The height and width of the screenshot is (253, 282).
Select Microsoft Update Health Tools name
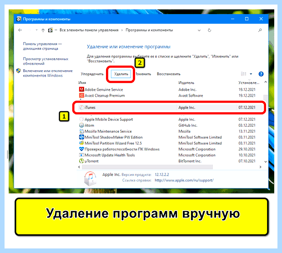coord(110,155)
